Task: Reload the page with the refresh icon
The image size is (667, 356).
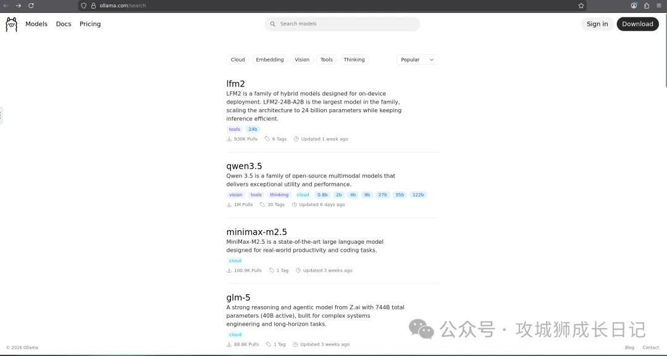Action: [x=31, y=6]
